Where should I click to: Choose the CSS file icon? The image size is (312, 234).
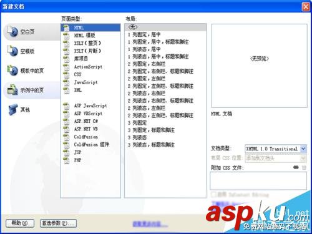click(66, 74)
